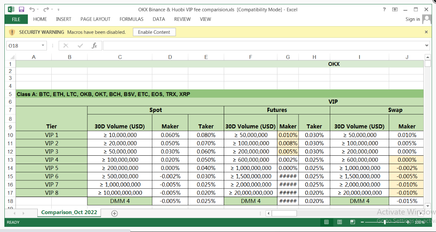The image size is (436, 232).
Task: Click the Enter formula checkmark icon
Action: coord(80,46)
